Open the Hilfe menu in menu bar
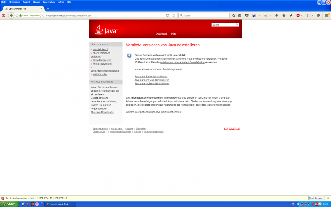 [x=69, y=2]
